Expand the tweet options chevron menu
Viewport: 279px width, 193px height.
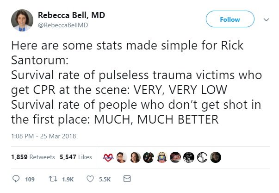pos(266,20)
